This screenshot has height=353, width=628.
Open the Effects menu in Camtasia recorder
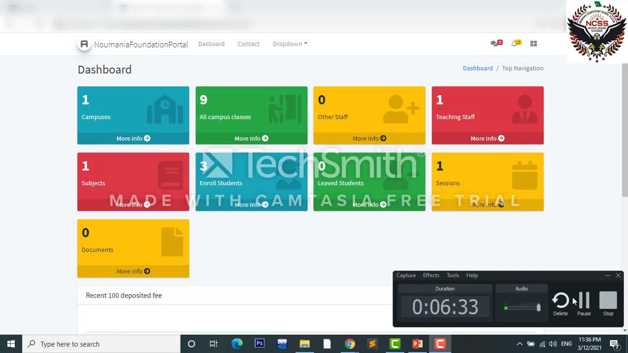[x=431, y=276]
